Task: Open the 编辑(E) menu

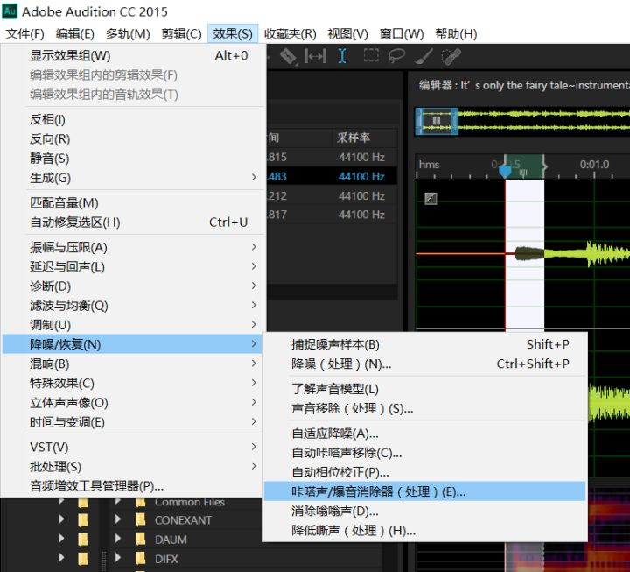Action: point(74,34)
